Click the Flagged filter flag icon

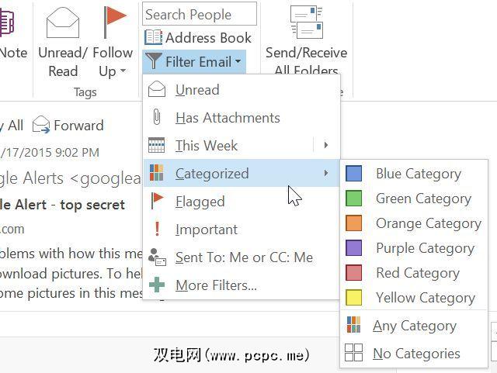coord(157,202)
